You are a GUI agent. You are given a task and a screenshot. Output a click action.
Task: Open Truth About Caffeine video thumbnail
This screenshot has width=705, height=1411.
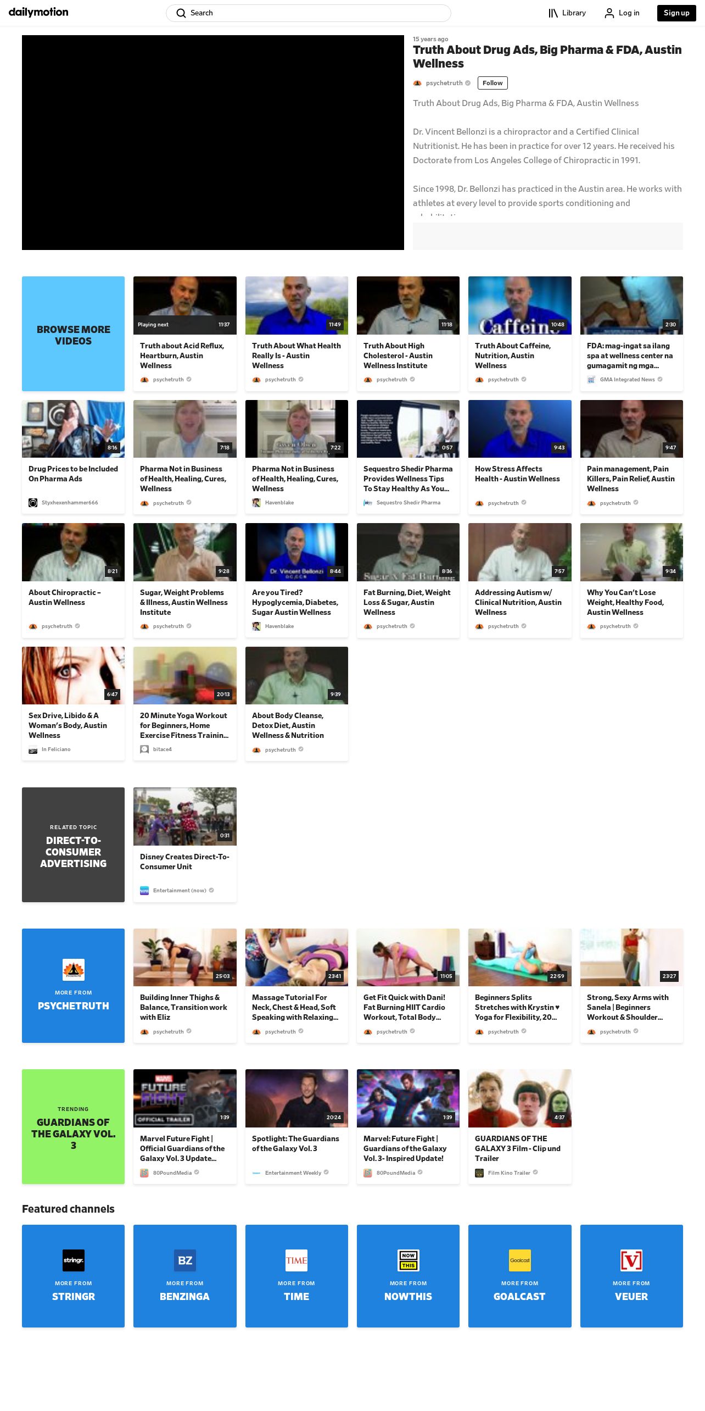coord(520,305)
